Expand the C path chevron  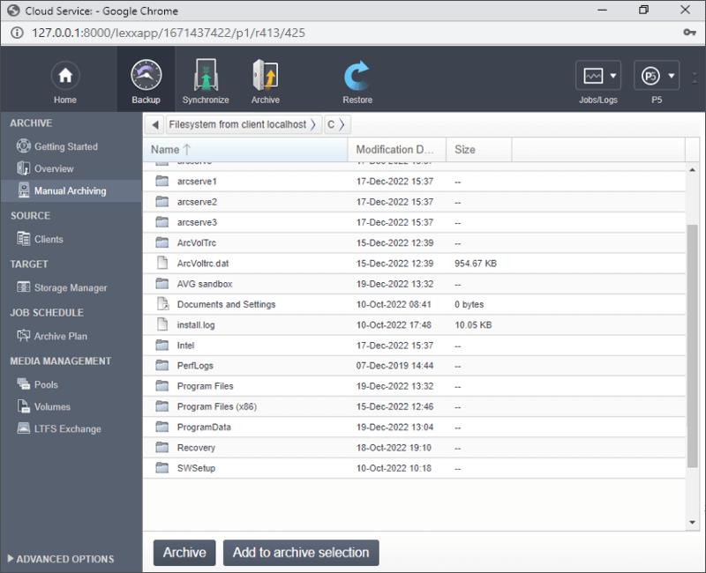click(342, 124)
